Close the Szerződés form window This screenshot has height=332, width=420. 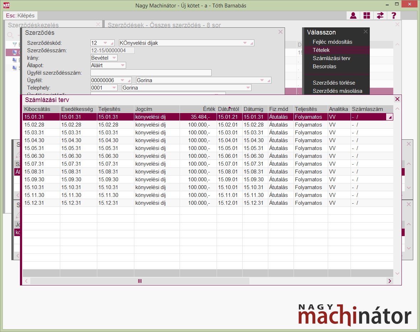[x=280, y=32]
